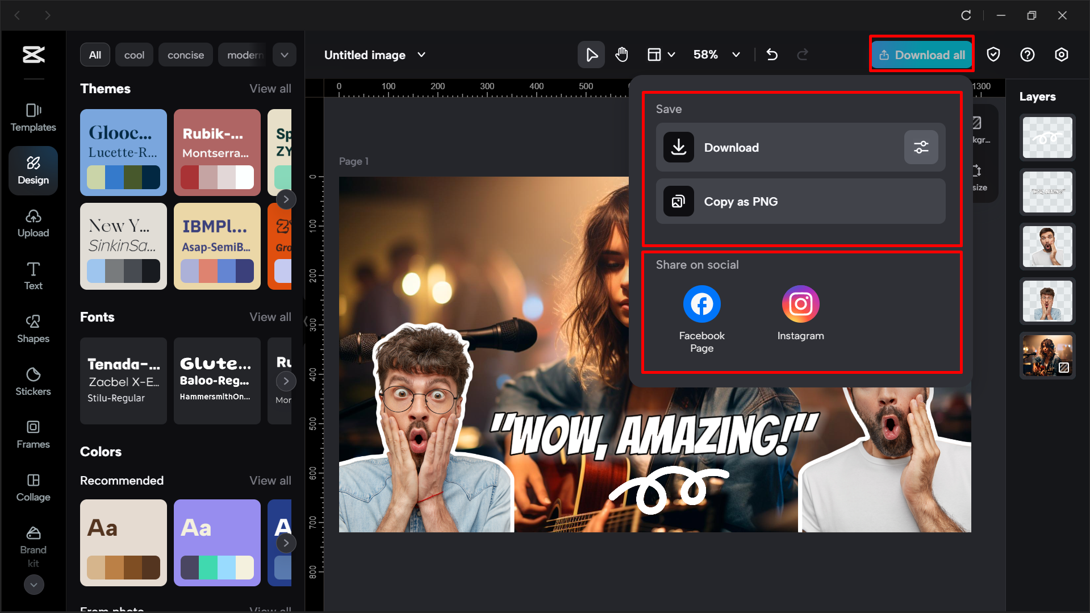Open download format settings on Download row

(x=921, y=147)
